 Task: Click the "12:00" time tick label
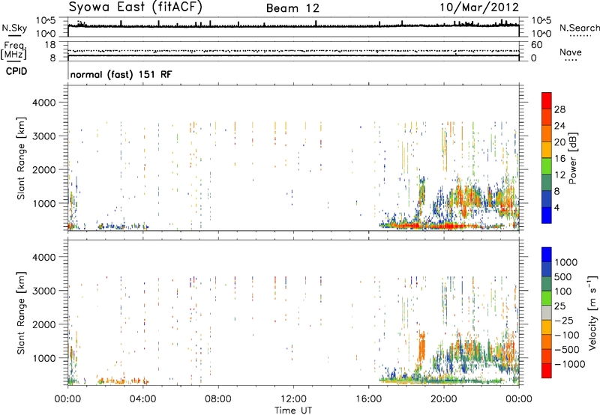pyautogui.click(x=293, y=399)
